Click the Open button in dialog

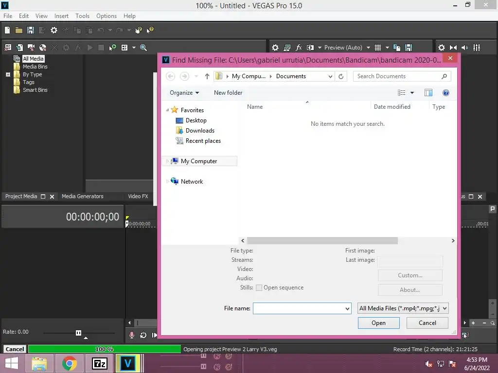point(378,323)
